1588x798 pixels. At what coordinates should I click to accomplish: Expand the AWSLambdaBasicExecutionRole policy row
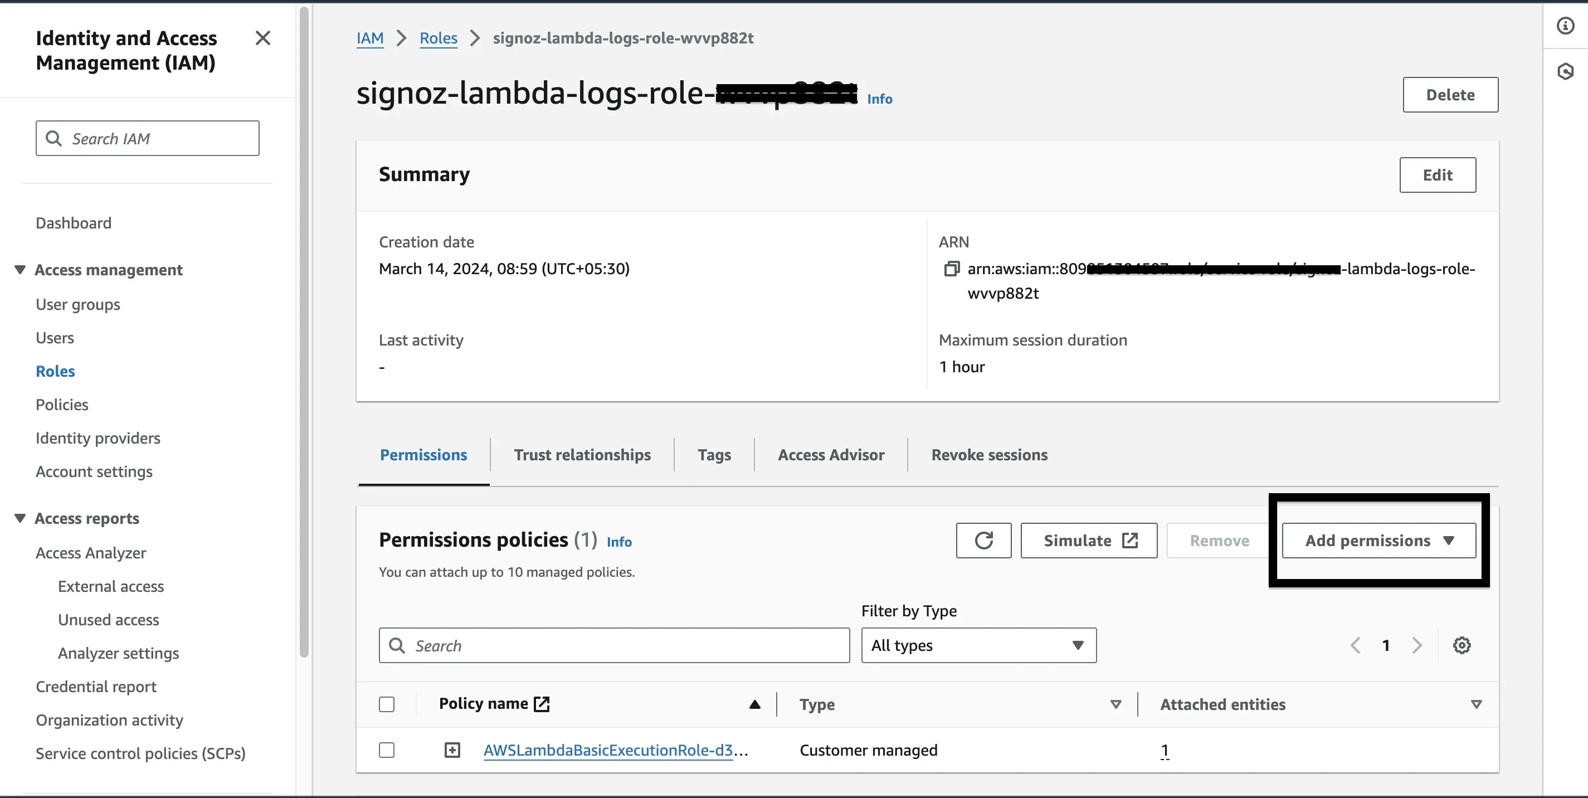452,750
